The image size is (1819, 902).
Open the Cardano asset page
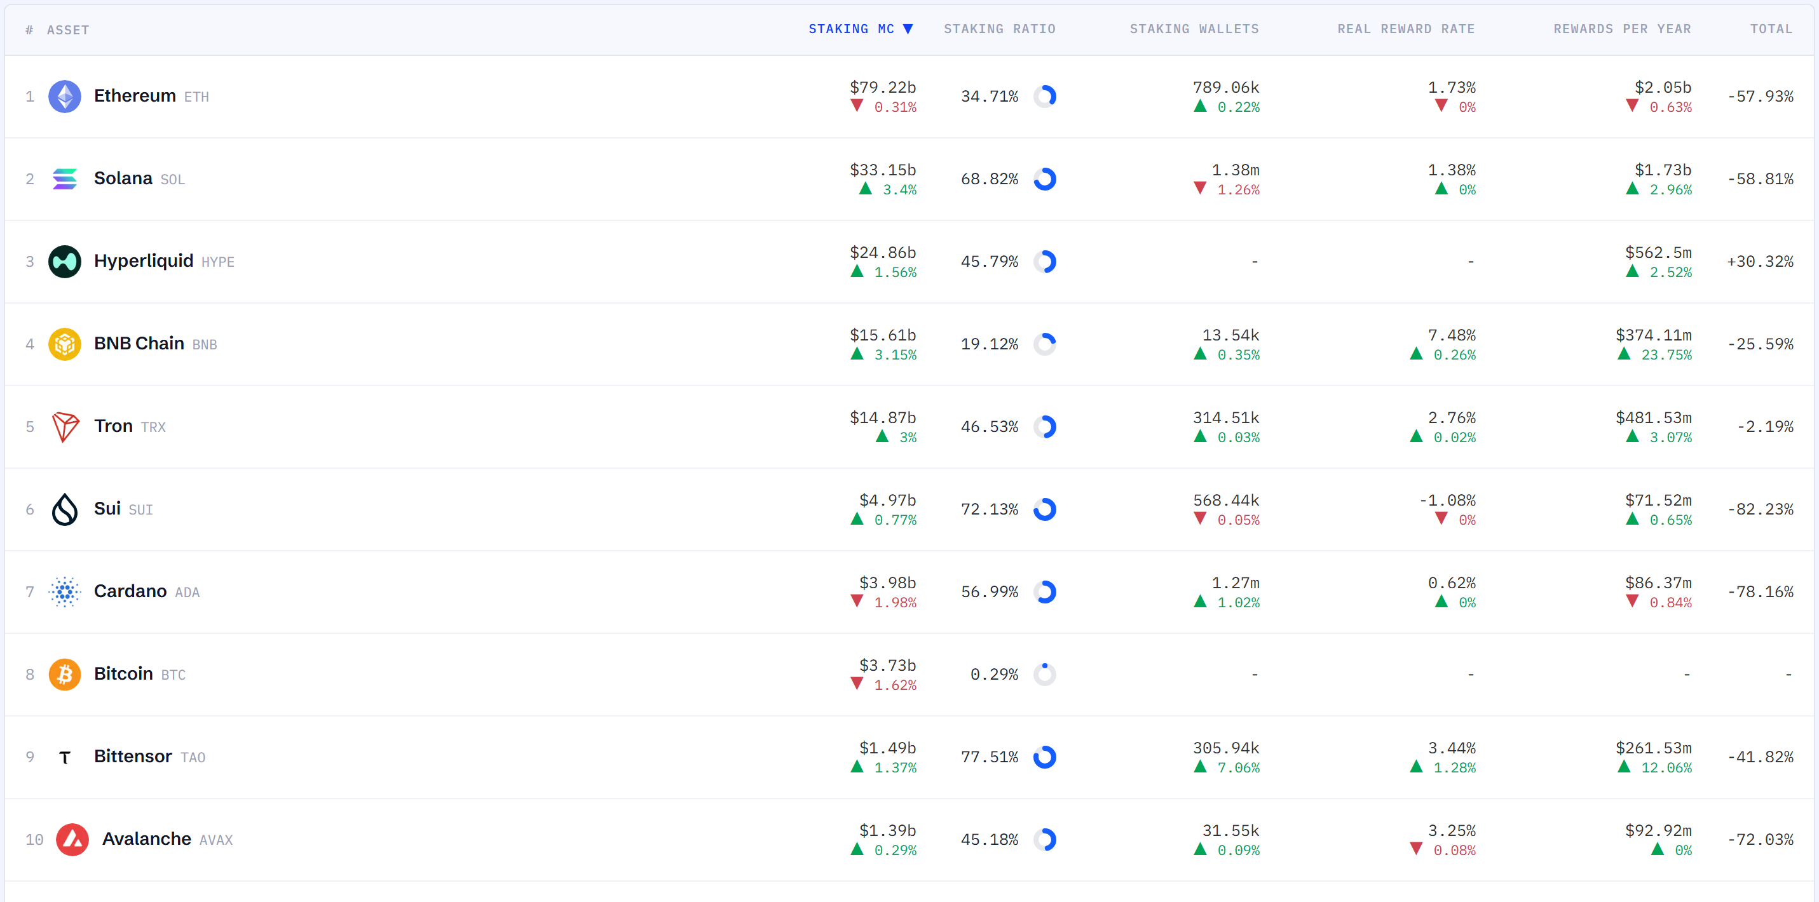click(130, 591)
